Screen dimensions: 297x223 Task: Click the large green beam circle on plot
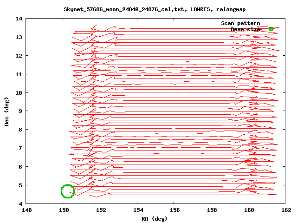click(68, 191)
